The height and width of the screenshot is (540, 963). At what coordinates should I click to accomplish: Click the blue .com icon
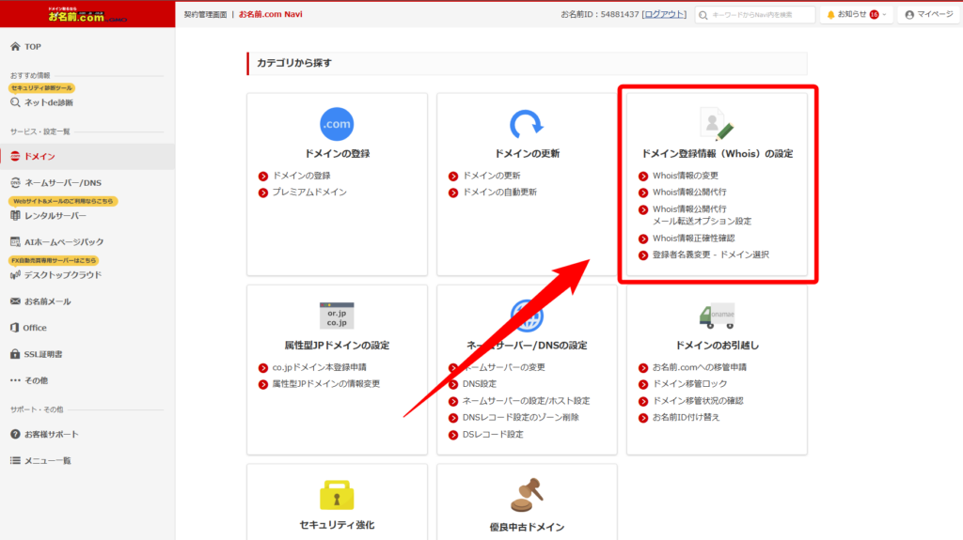click(x=337, y=124)
